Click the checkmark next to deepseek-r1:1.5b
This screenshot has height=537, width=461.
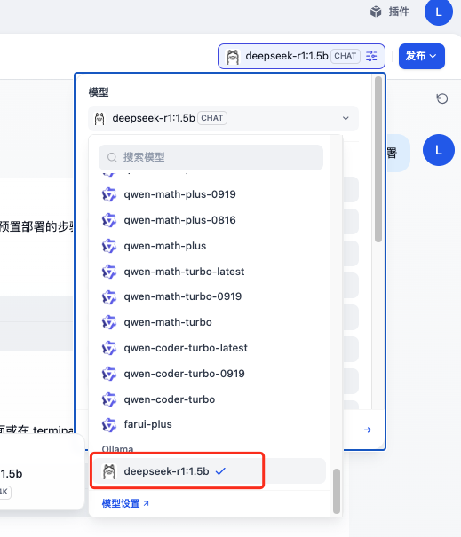[x=220, y=471]
